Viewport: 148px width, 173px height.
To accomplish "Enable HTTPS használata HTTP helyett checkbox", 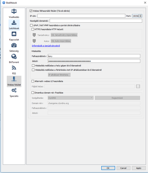I will 33,29.
